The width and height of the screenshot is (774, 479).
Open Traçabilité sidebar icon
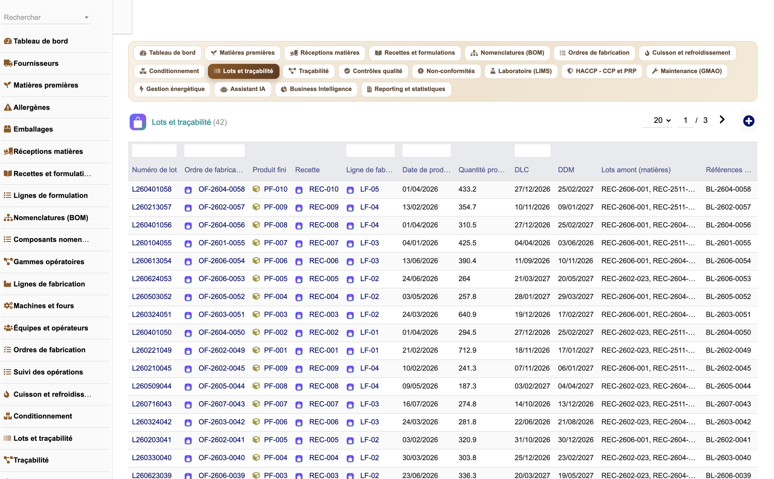tap(8, 460)
